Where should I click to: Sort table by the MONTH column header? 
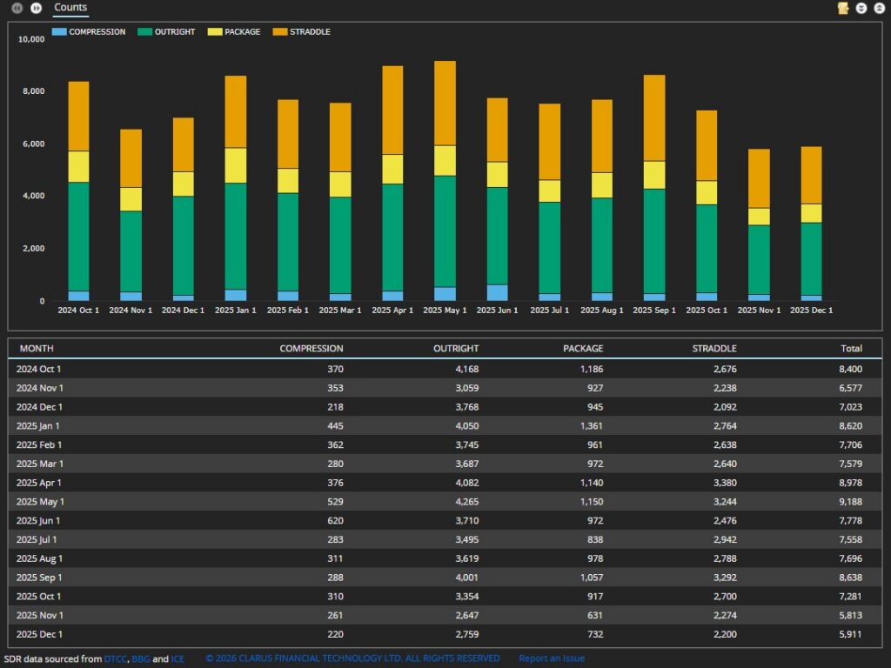37,349
